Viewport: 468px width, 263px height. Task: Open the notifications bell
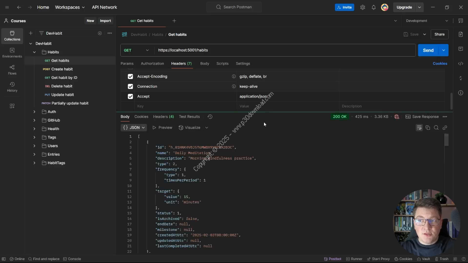[374, 7]
